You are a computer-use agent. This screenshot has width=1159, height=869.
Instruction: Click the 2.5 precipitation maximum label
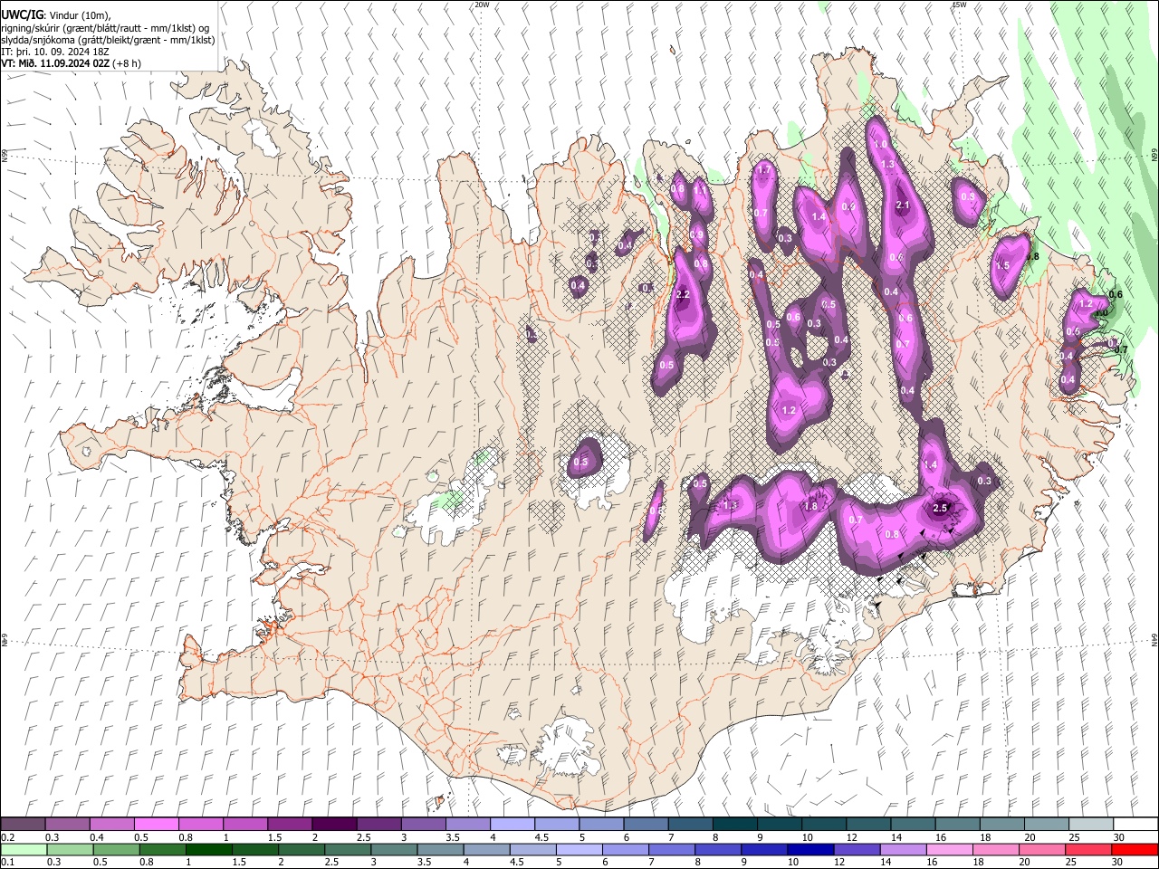[x=940, y=509]
